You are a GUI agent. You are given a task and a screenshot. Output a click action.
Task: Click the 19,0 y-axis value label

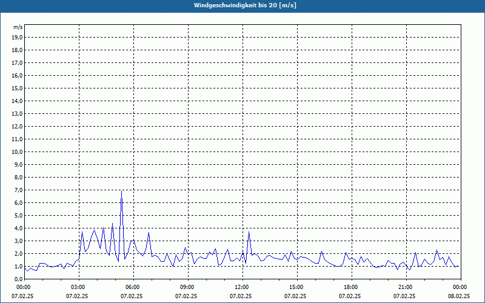[x=17, y=37]
